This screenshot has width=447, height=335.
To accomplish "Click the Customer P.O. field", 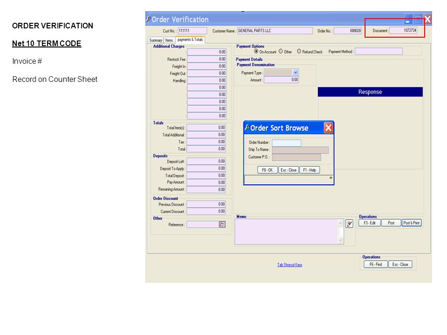I will tap(297, 157).
